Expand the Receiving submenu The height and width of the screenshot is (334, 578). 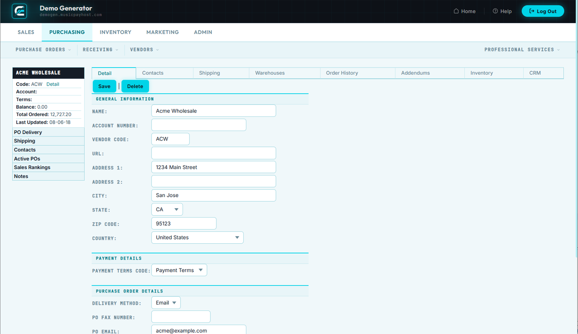101,50
